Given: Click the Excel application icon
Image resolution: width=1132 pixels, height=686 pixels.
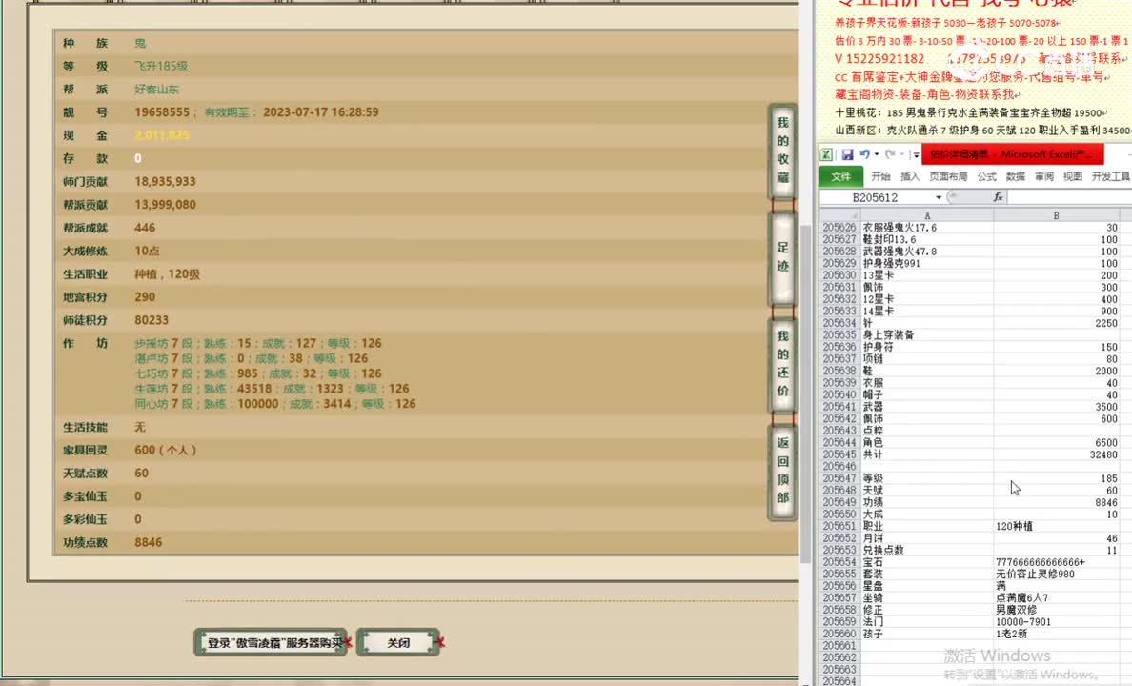Looking at the screenshot, I should pyautogui.click(x=827, y=153).
